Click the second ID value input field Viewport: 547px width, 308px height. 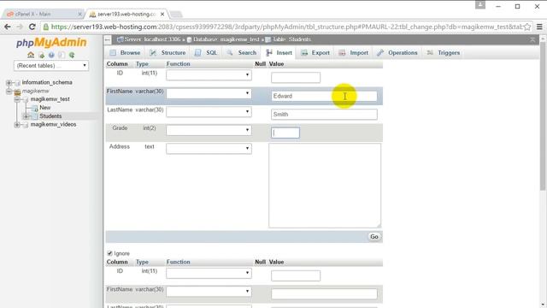click(296, 275)
